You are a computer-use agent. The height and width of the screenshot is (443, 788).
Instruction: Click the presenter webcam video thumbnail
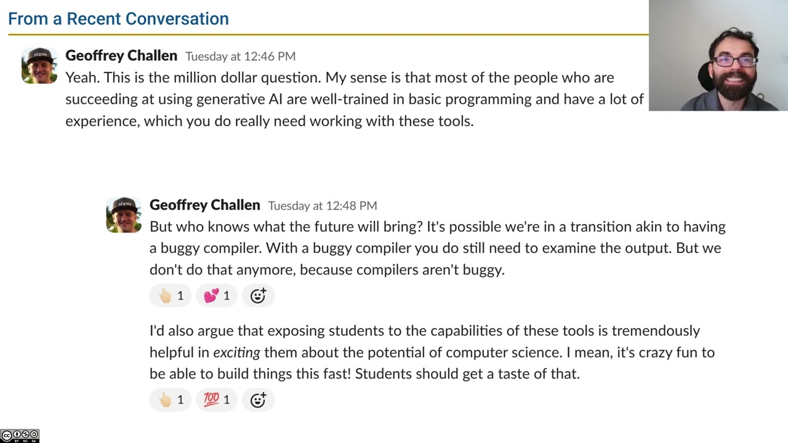pyautogui.click(x=718, y=55)
